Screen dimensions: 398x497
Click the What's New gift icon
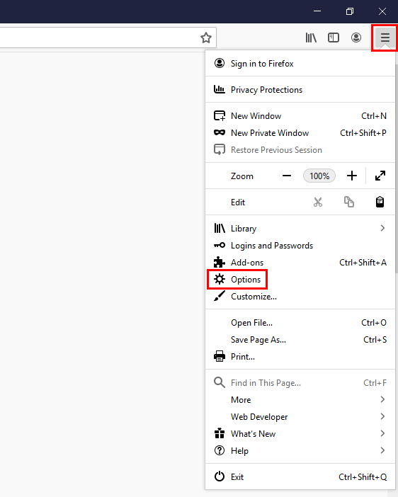tap(220, 433)
